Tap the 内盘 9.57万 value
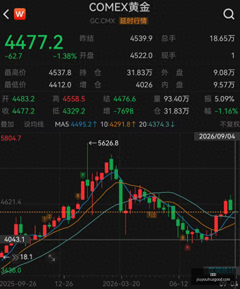 (224, 85)
